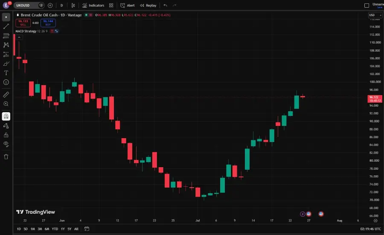The image size is (384, 235).
Task: Select the 1D date range
Action: [19, 229]
